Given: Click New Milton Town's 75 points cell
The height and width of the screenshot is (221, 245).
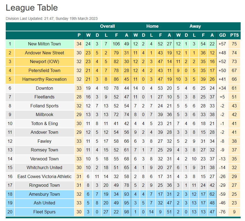Looking at the screenshot, I should [234, 44].
